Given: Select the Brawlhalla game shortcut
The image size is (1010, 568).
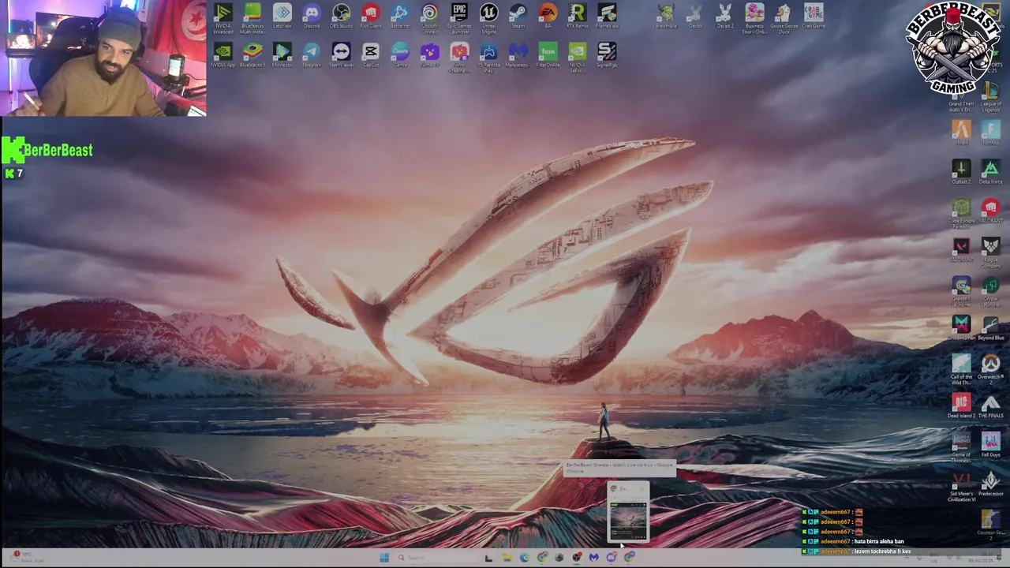Looking at the screenshot, I should click(666, 17).
